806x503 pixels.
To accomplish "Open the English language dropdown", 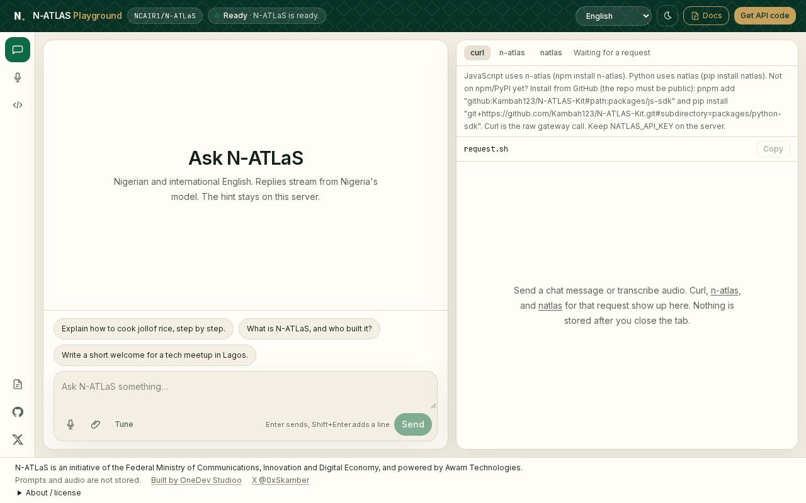I will [x=613, y=16].
